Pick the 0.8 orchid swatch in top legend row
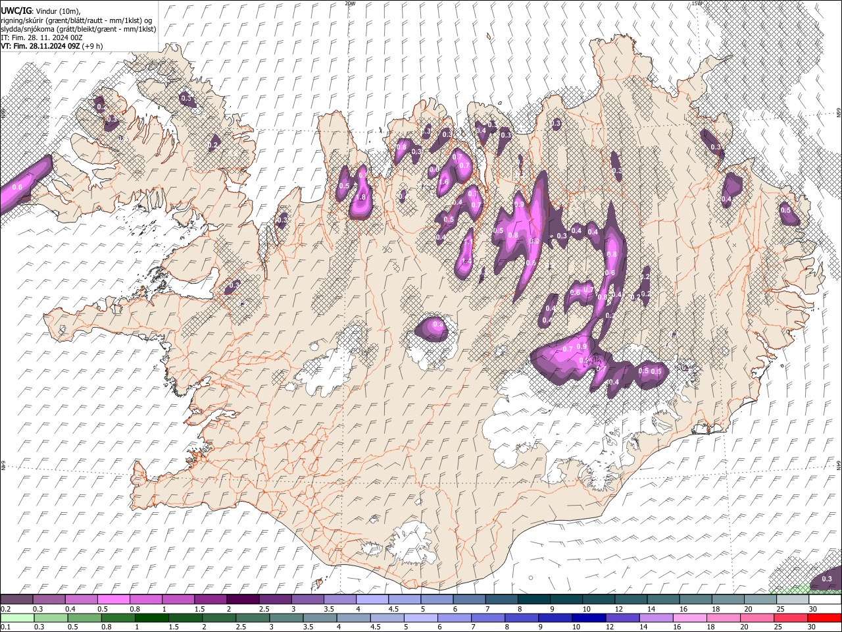This screenshot has width=842, height=632. coord(145,600)
